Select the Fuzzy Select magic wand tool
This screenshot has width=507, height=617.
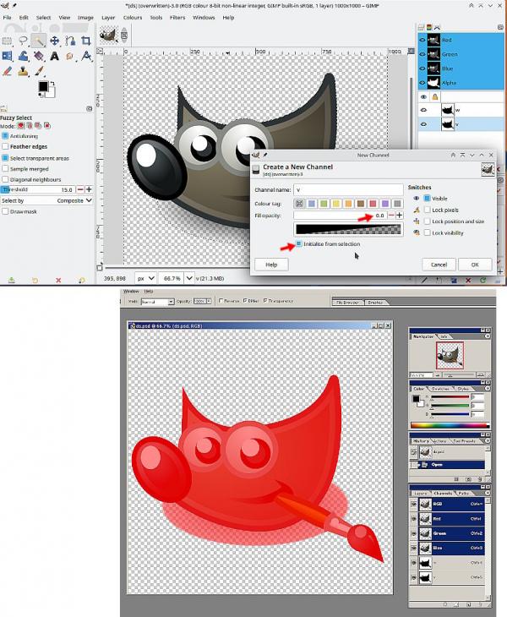pyautogui.click(x=38, y=41)
